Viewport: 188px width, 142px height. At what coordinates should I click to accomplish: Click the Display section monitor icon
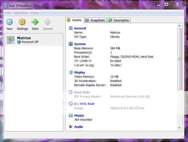(x=70, y=72)
